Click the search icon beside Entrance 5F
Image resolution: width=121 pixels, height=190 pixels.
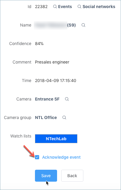coord(67,99)
